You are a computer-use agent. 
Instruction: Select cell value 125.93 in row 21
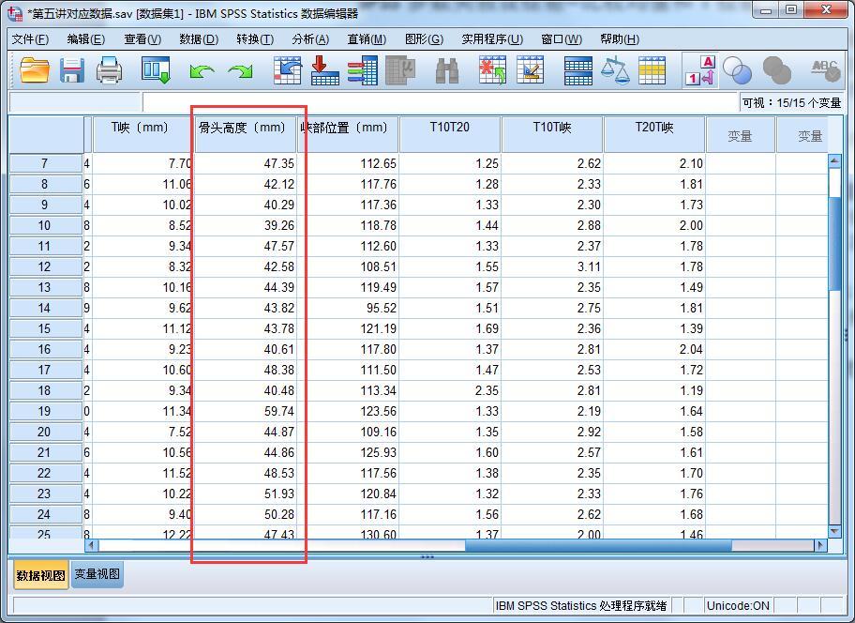(x=348, y=453)
